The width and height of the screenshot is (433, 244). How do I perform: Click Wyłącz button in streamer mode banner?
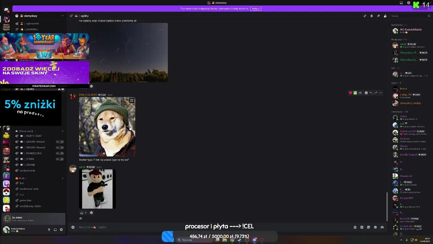coord(255,8)
